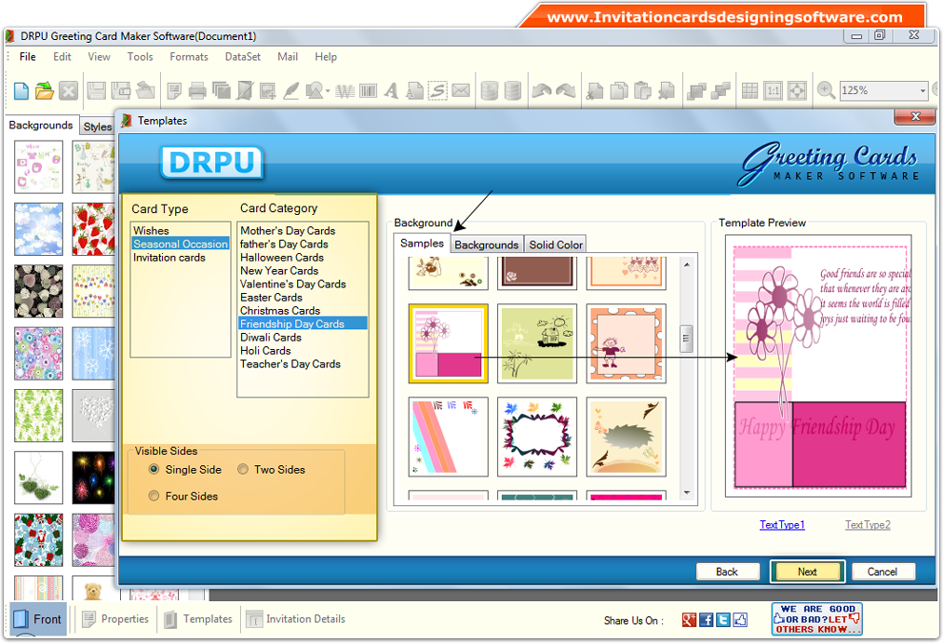Open the zoom percentage dropdown

(922, 90)
